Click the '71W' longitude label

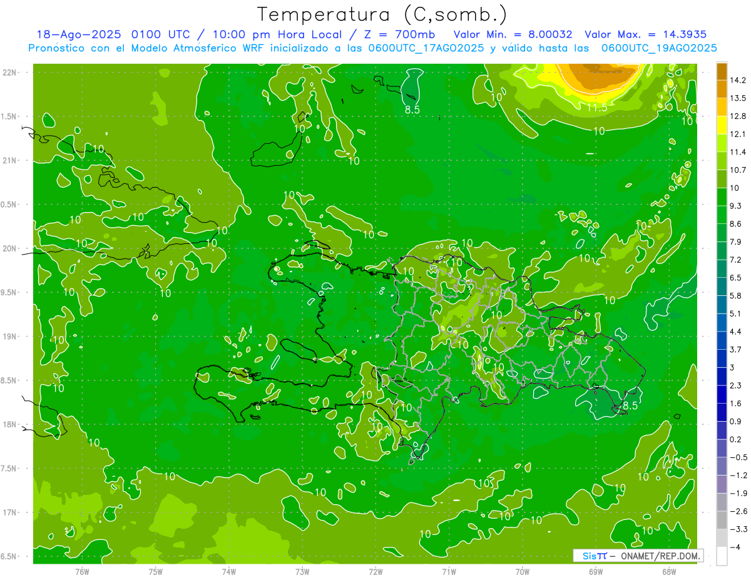click(x=449, y=571)
